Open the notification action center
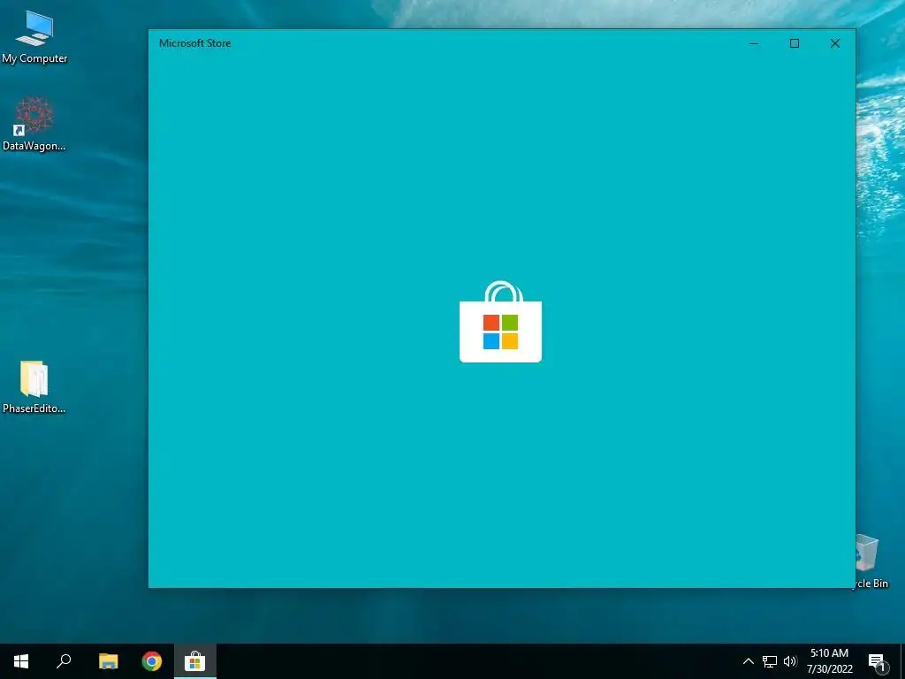The image size is (905, 679). tap(877, 661)
